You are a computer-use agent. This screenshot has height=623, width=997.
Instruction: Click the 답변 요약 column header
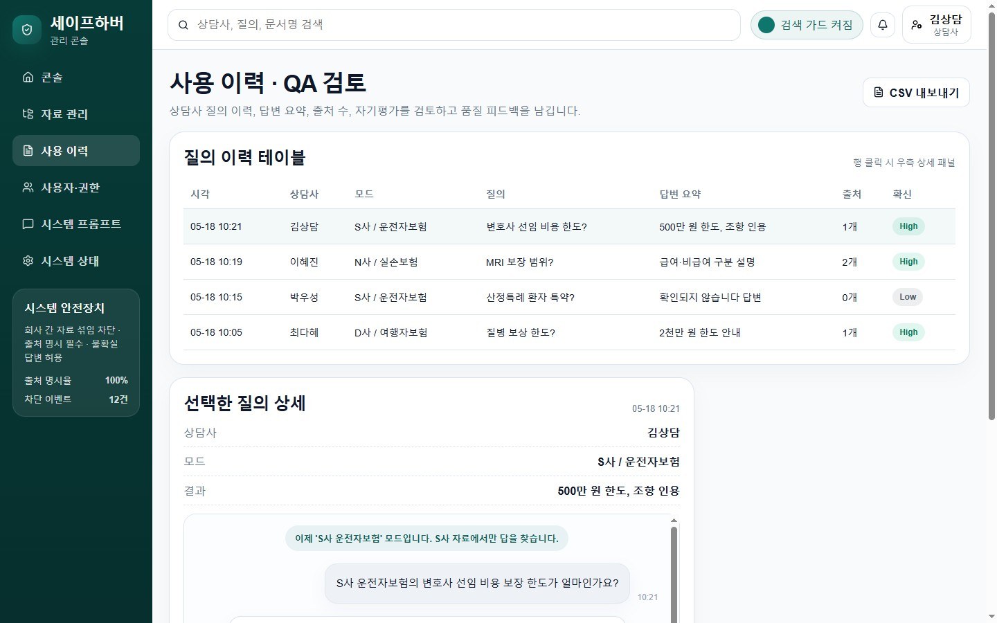(x=680, y=194)
